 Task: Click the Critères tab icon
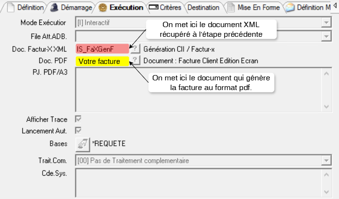pos(154,8)
